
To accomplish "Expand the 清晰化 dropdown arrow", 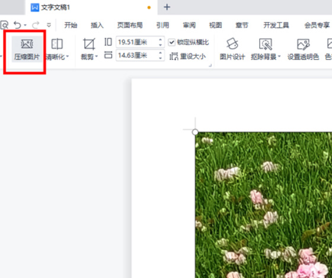I will point(68,56).
